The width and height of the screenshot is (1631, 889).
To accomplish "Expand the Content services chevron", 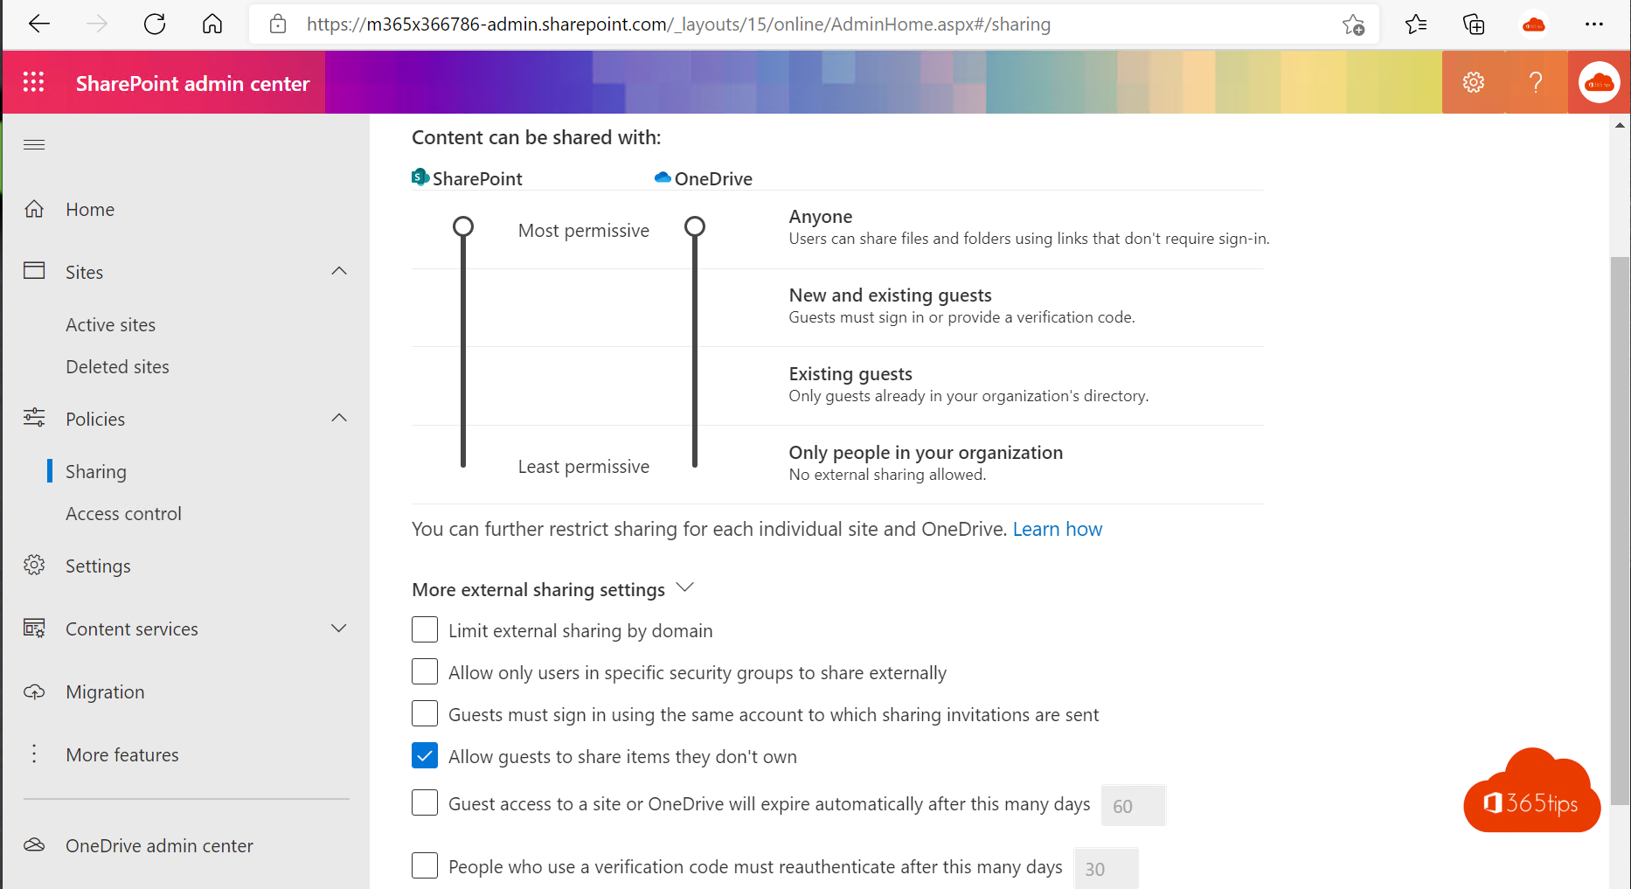I will pyautogui.click(x=339, y=628).
